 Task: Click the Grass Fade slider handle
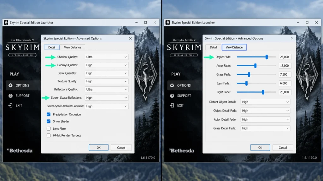pyautogui.click(x=249, y=74)
